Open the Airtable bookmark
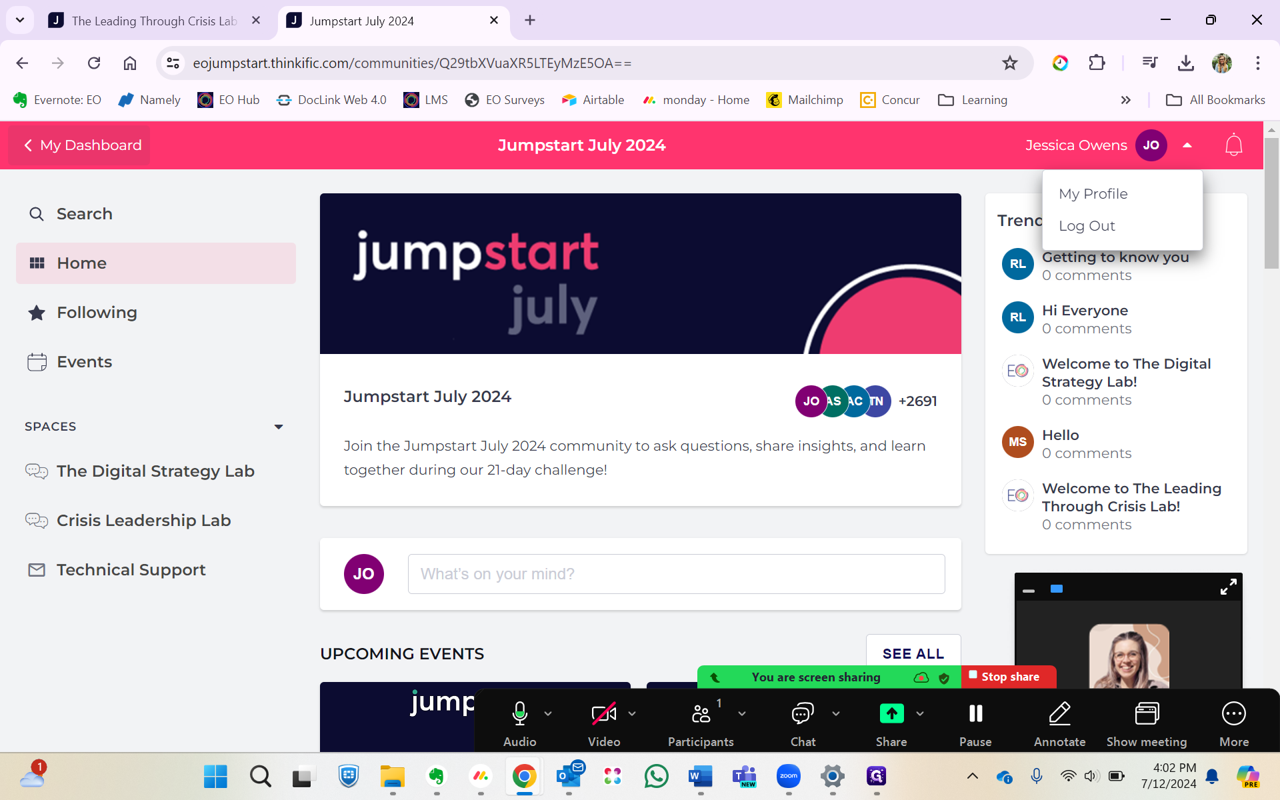Viewport: 1280px width, 800px height. pyautogui.click(x=593, y=100)
